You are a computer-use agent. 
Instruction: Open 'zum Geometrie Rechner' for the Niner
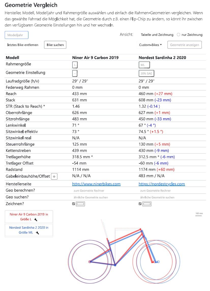(89, 191)
